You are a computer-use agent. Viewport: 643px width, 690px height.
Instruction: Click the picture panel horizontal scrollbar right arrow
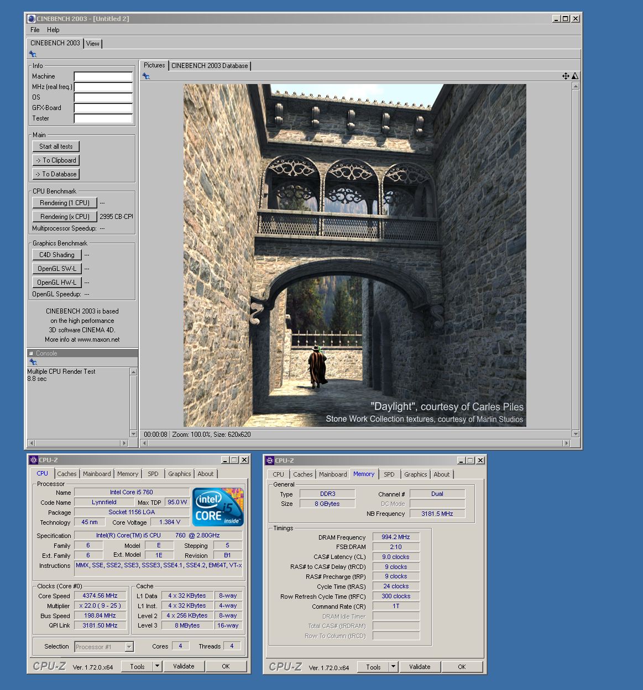566,443
